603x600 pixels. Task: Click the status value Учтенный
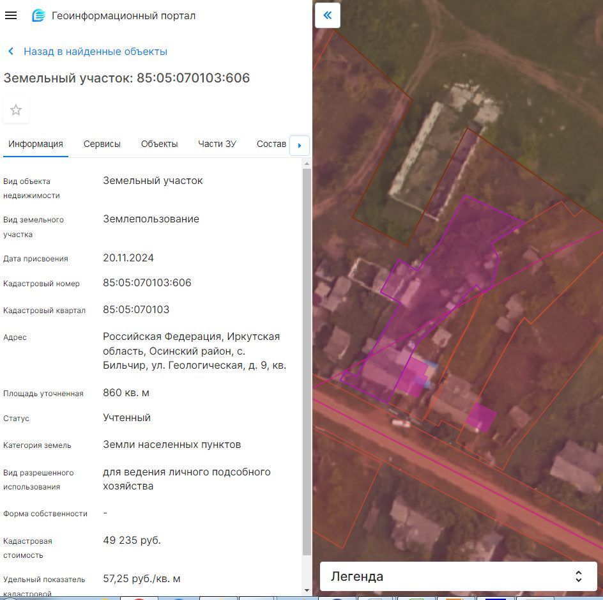tap(126, 418)
